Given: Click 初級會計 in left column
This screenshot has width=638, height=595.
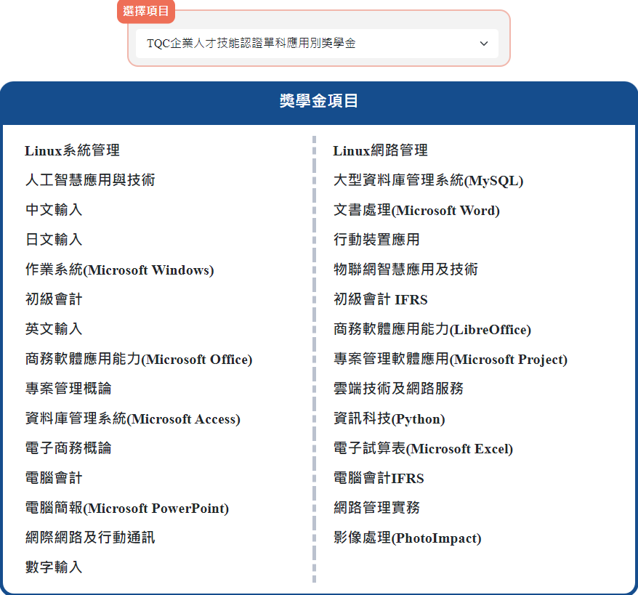Looking at the screenshot, I should (x=54, y=299).
